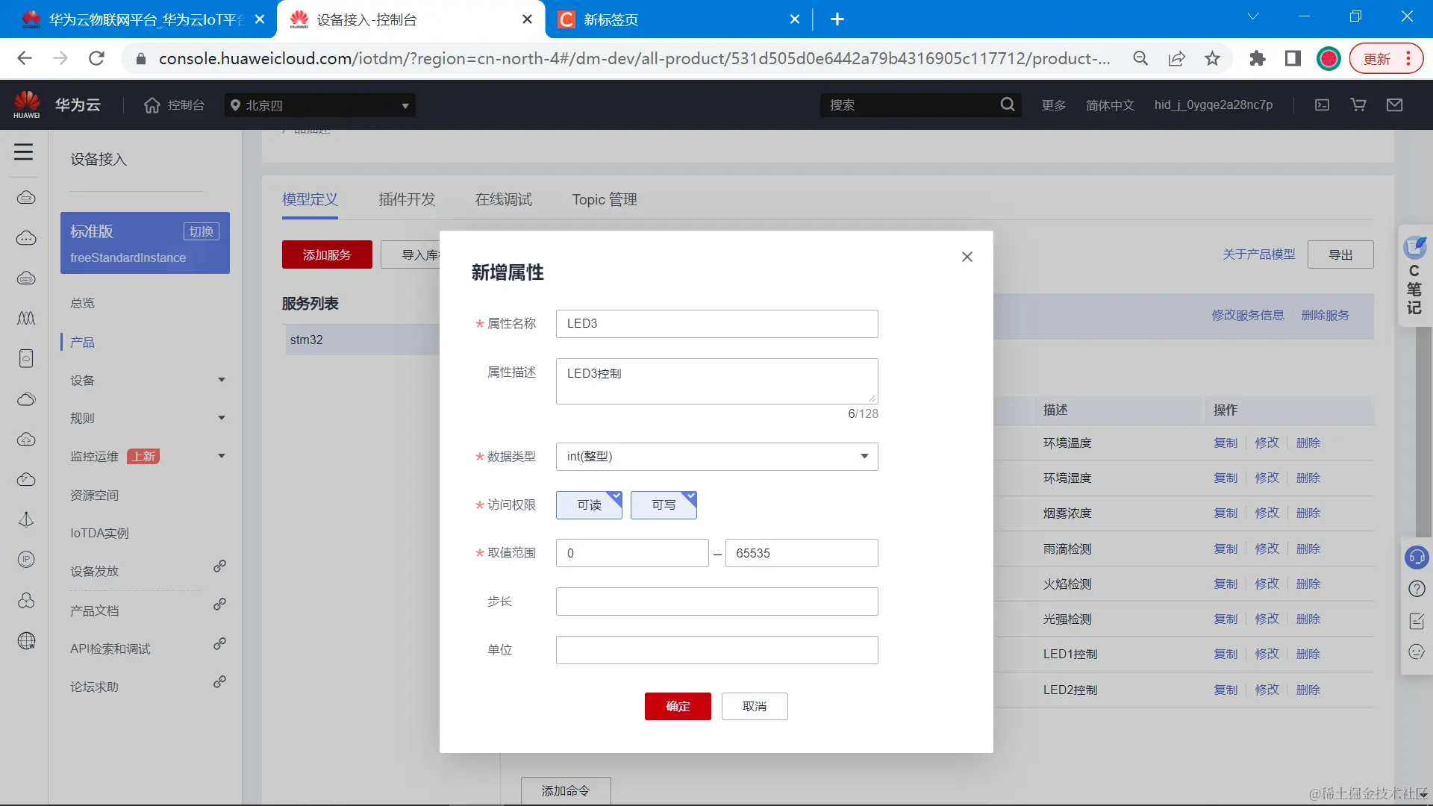Screen dimensions: 1433x806
Task: Click the 添加命令 button
Action: [x=566, y=790]
